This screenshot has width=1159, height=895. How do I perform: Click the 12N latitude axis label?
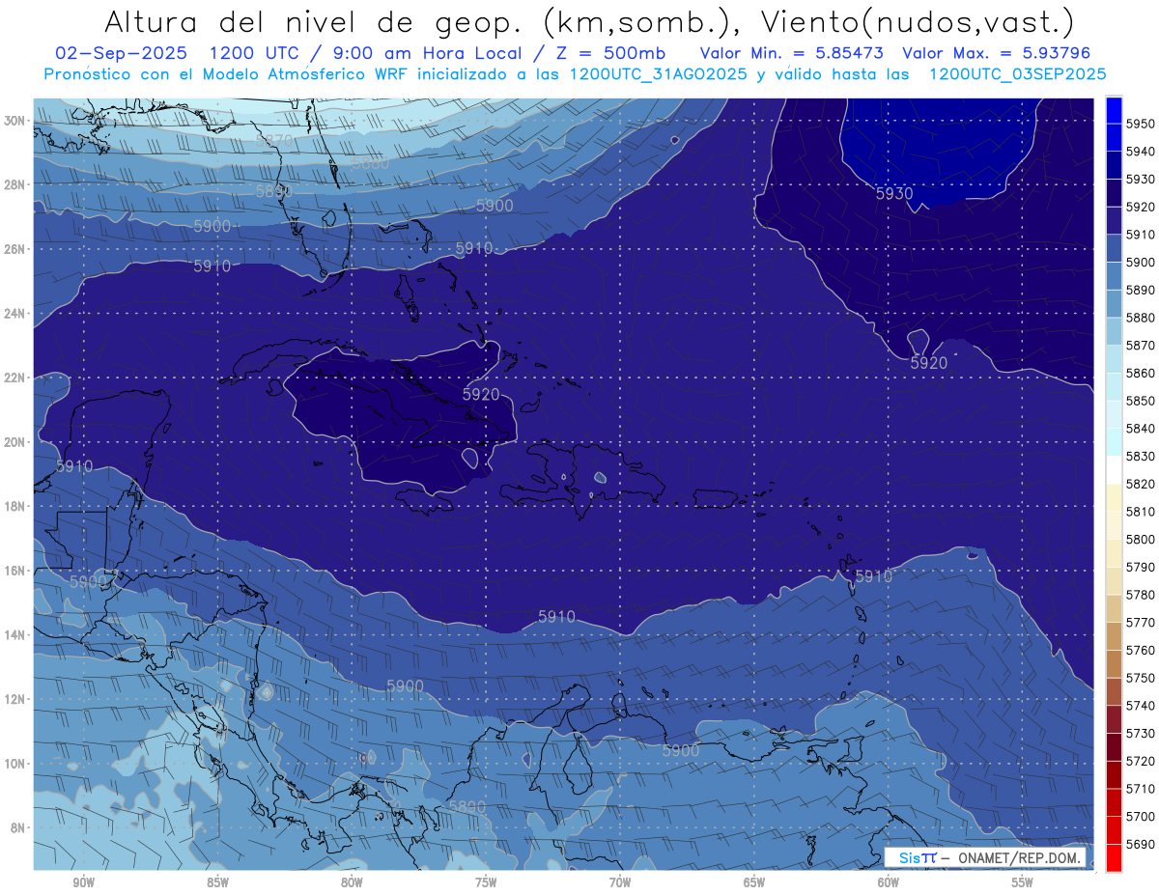(14, 699)
